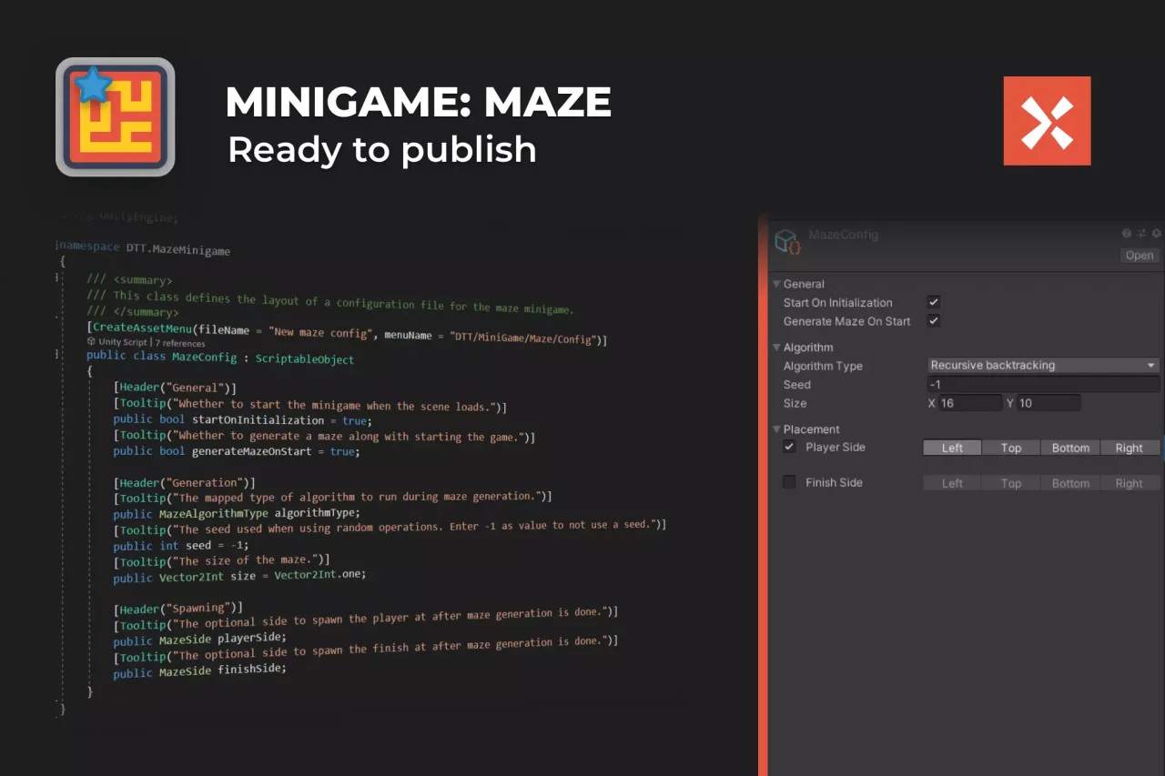1165x776 pixels.
Task: Collapse the Placement section foldout
Action: click(x=776, y=429)
